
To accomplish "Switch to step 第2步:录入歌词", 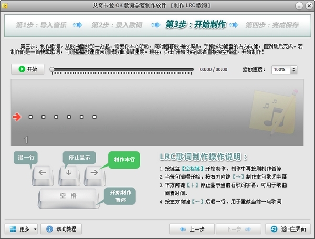I will (x=117, y=25).
